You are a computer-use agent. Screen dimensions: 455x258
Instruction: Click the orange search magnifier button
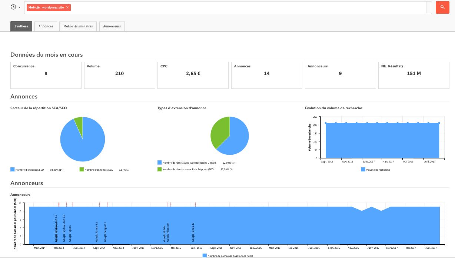tap(442, 7)
